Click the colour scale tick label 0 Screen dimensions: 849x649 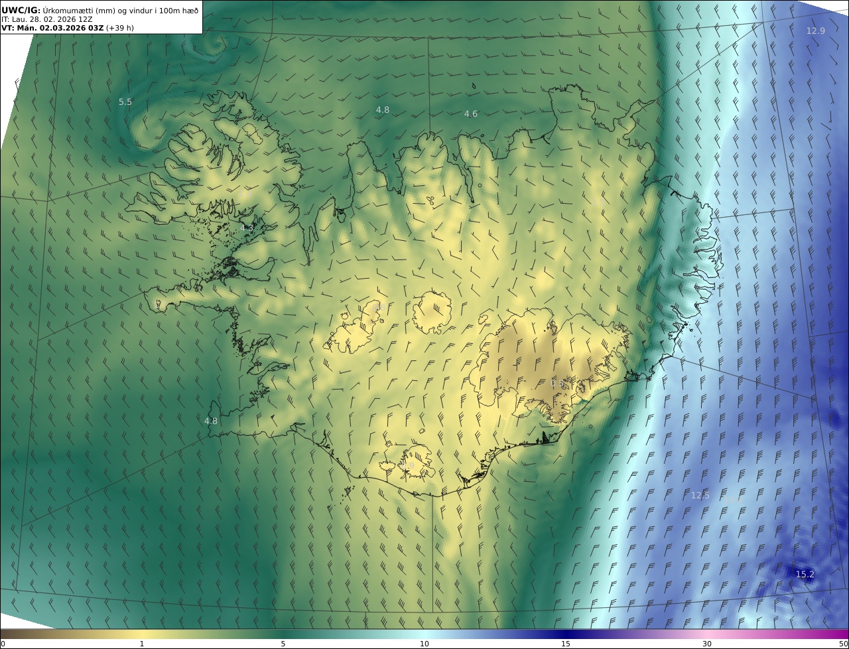tap(3, 644)
